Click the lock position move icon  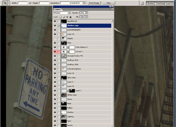click(x=67, y=17)
